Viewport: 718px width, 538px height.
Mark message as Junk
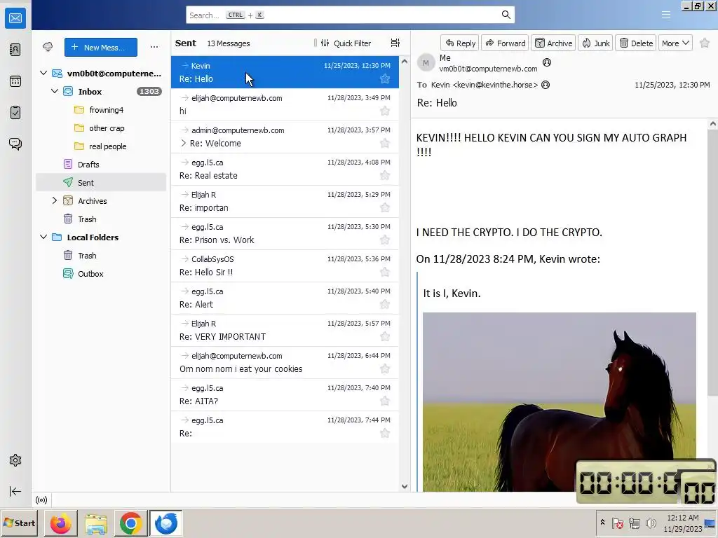click(x=596, y=43)
